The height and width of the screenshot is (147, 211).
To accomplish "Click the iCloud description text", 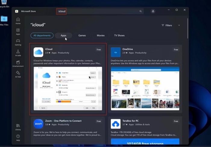I will click(67, 62).
